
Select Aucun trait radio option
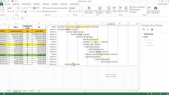tap(145, 40)
